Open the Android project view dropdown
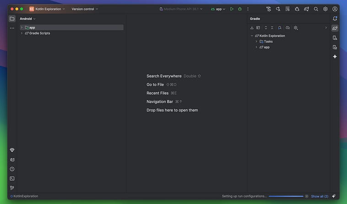 tap(27, 19)
